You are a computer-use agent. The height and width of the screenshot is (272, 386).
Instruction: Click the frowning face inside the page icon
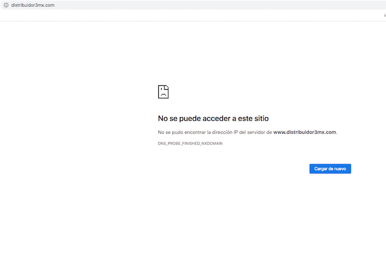163,93
